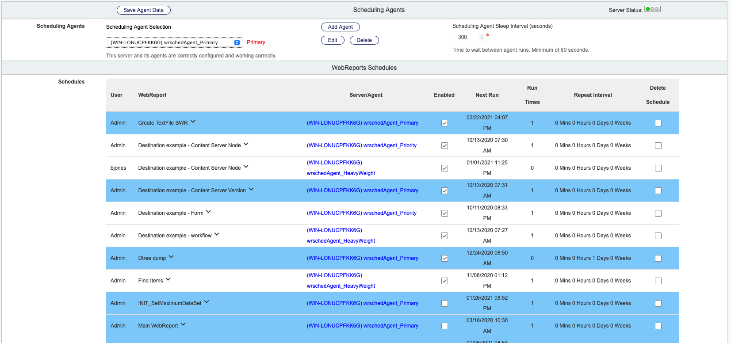This screenshot has height=343, width=731.
Task: Check Delete Schedule for Admin's Content Server Node
Action: 658,146
